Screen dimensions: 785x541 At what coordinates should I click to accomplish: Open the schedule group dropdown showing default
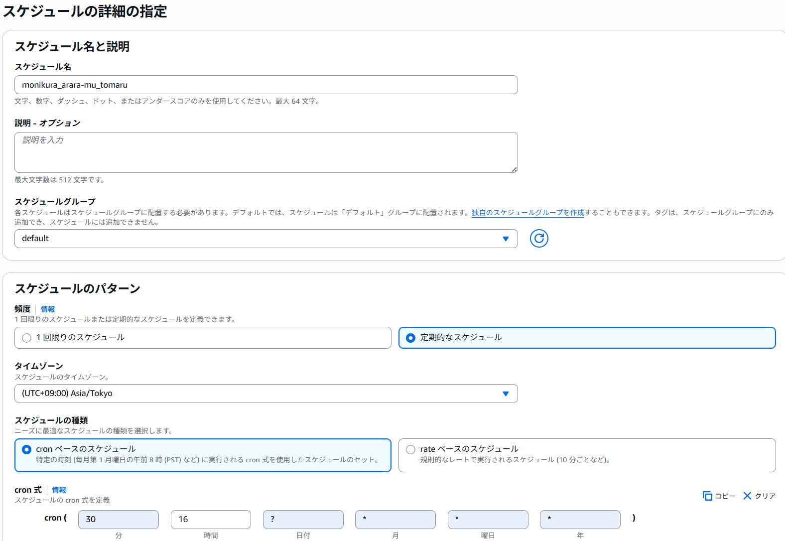point(266,239)
